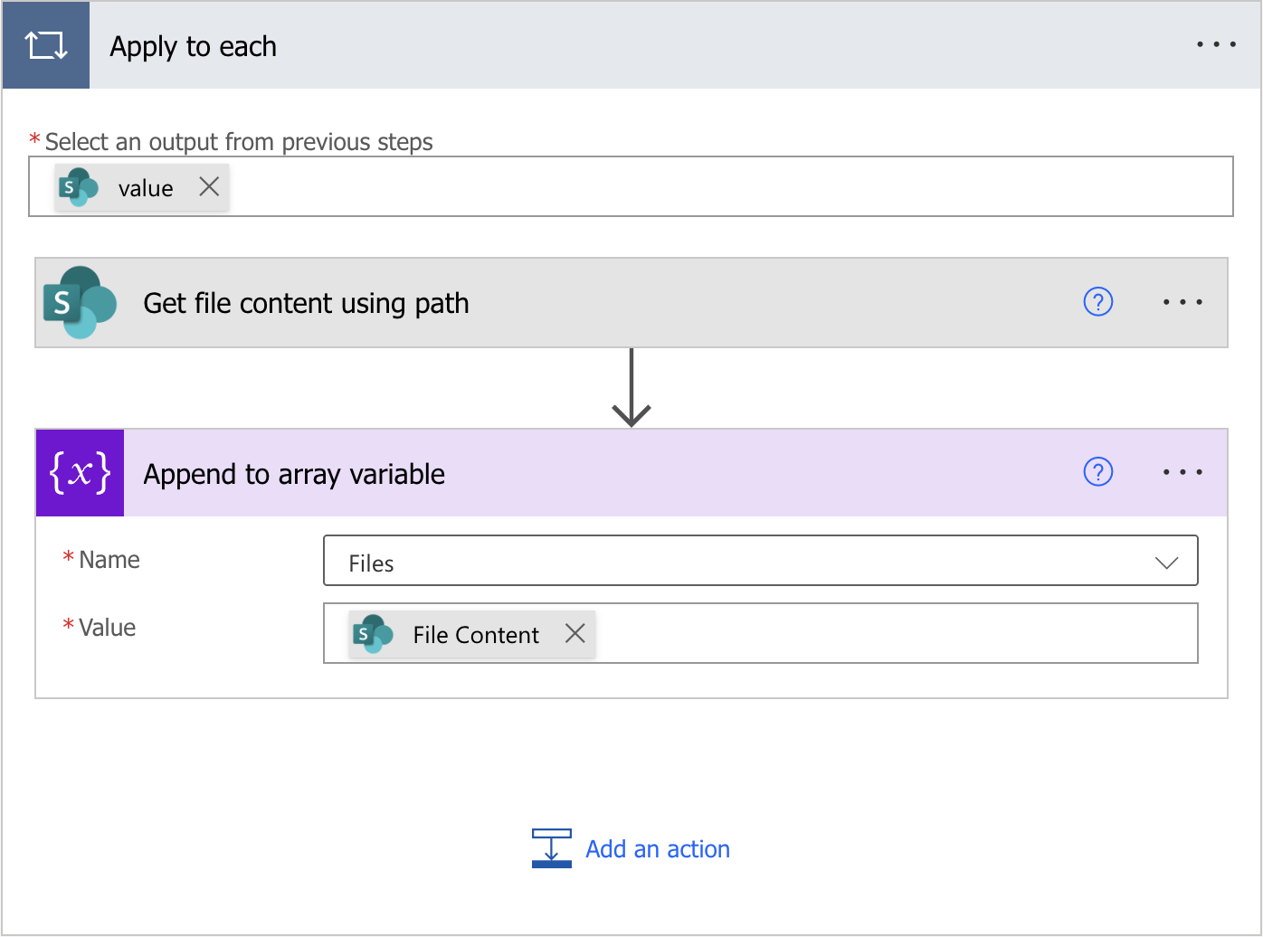The width and height of the screenshot is (1263, 937).
Task: Open ellipsis menu for Append to array variable
Action: pyautogui.click(x=1182, y=472)
